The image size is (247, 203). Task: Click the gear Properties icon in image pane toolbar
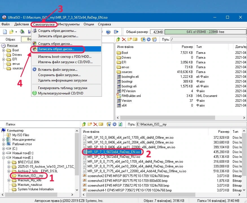[148, 39]
